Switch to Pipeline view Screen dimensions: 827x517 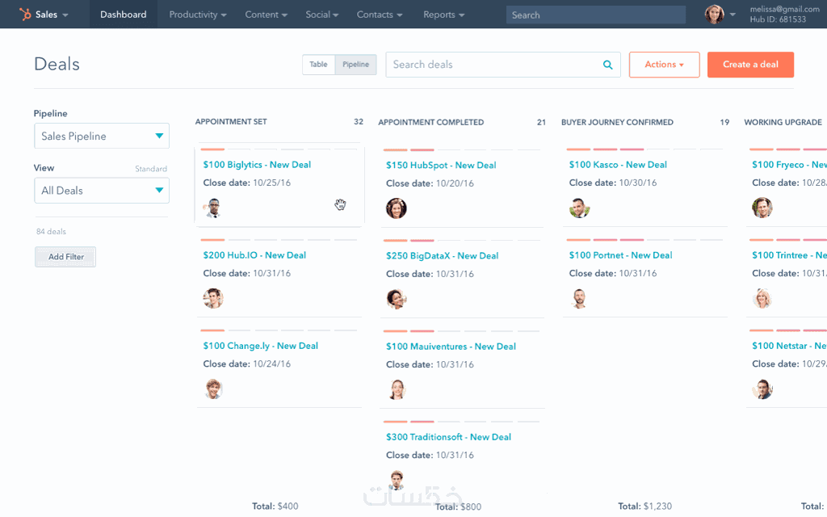(356, 65)
